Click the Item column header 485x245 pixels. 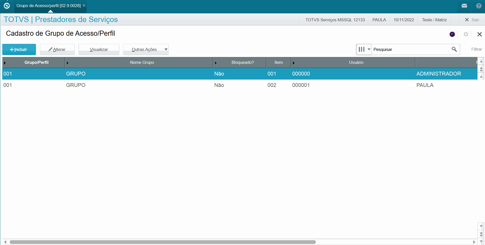coord(278,63)
